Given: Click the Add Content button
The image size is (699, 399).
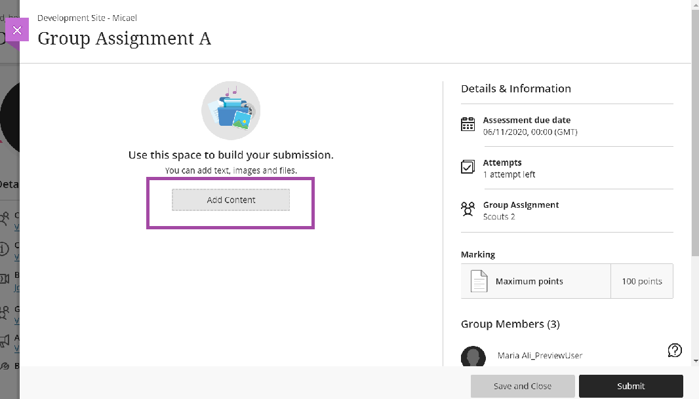Looking at the screenshot, I should pyautogui.click(x=230, y=200).
